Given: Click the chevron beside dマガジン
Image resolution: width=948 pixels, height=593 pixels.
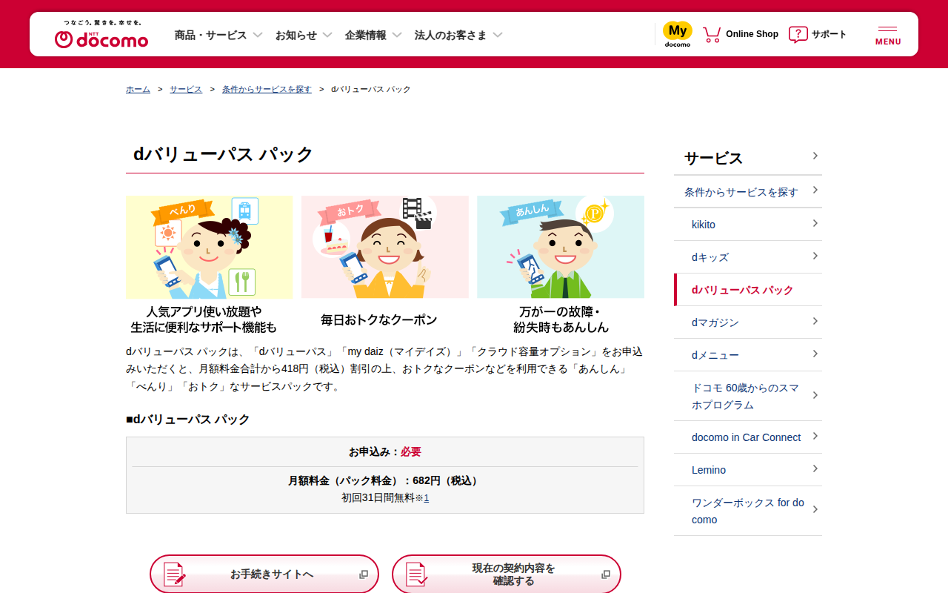Looking at the screenshot, I should [x=815, y=321].
